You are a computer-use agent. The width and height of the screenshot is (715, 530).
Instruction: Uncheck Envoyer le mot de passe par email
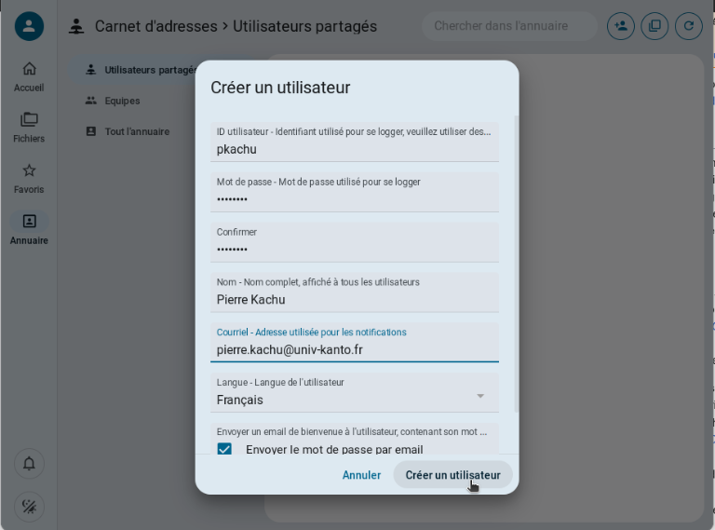point(224,449)
